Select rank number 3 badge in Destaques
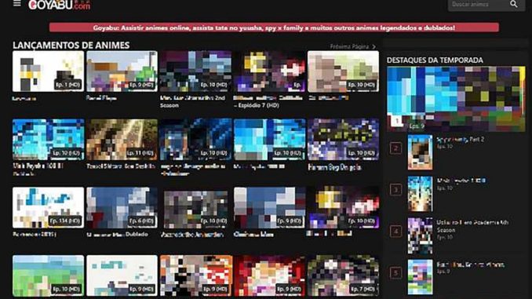This screenshot has width=532, height=299. (395, 190)
